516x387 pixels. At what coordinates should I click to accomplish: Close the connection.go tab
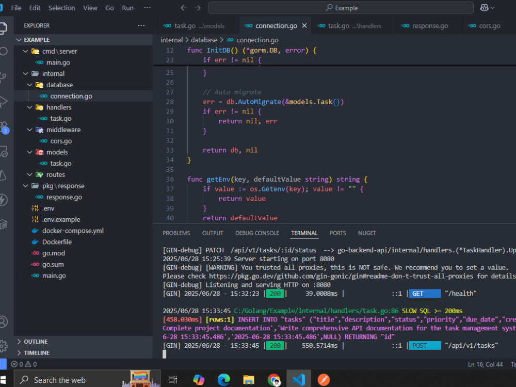tap(304, 25)
